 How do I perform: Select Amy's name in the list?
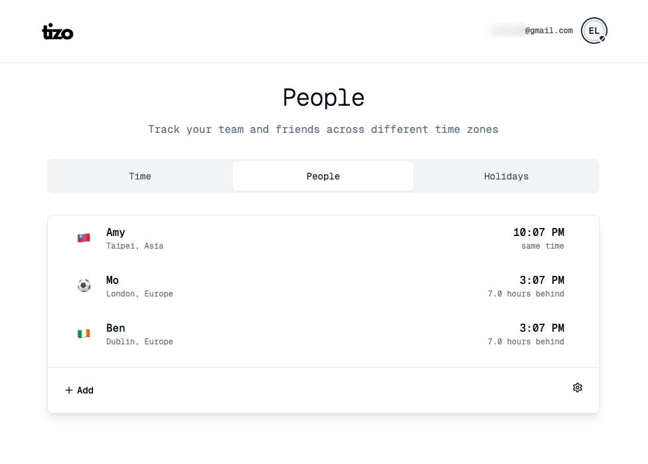point(116,233)
